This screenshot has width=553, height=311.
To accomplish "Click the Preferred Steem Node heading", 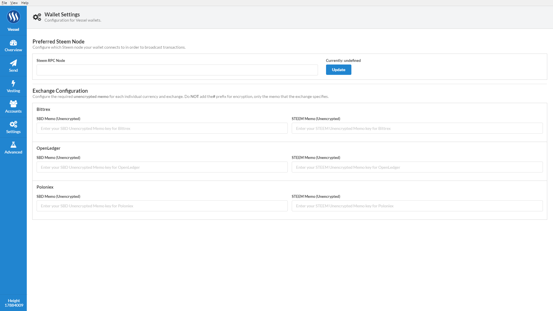I will pyautogui.click(x=58, y=41).
